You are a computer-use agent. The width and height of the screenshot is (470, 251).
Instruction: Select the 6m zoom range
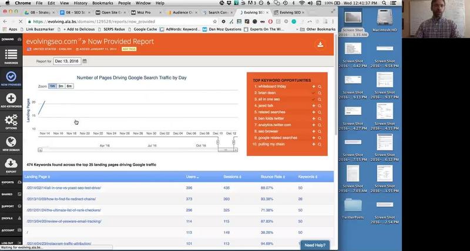(69, 86)
